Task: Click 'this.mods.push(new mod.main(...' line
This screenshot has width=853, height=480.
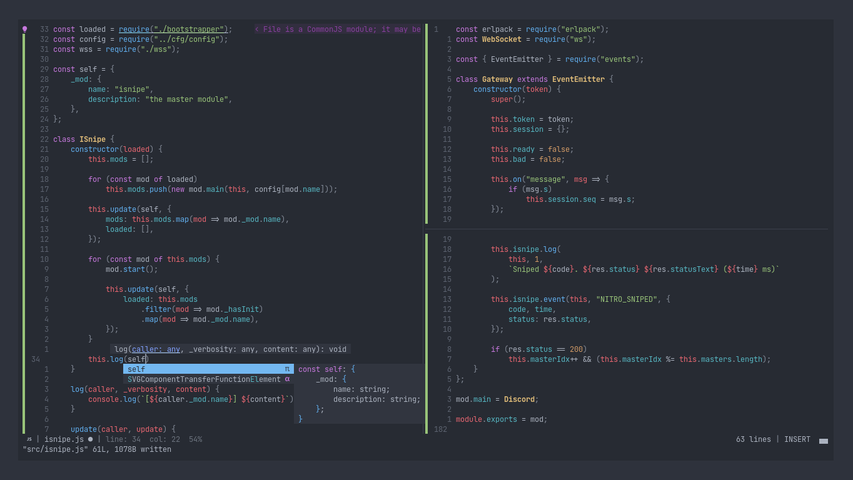Action: click(221, 189)
